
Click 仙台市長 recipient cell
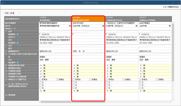[155, 26]
